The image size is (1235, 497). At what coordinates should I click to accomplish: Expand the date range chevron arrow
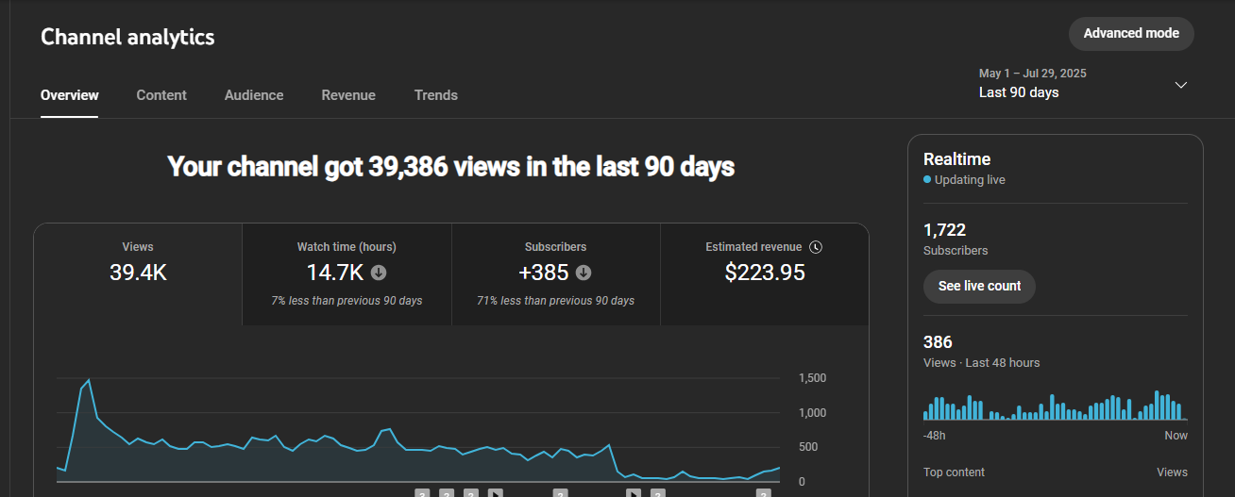pyautogui.click(x=1180, y=85)
